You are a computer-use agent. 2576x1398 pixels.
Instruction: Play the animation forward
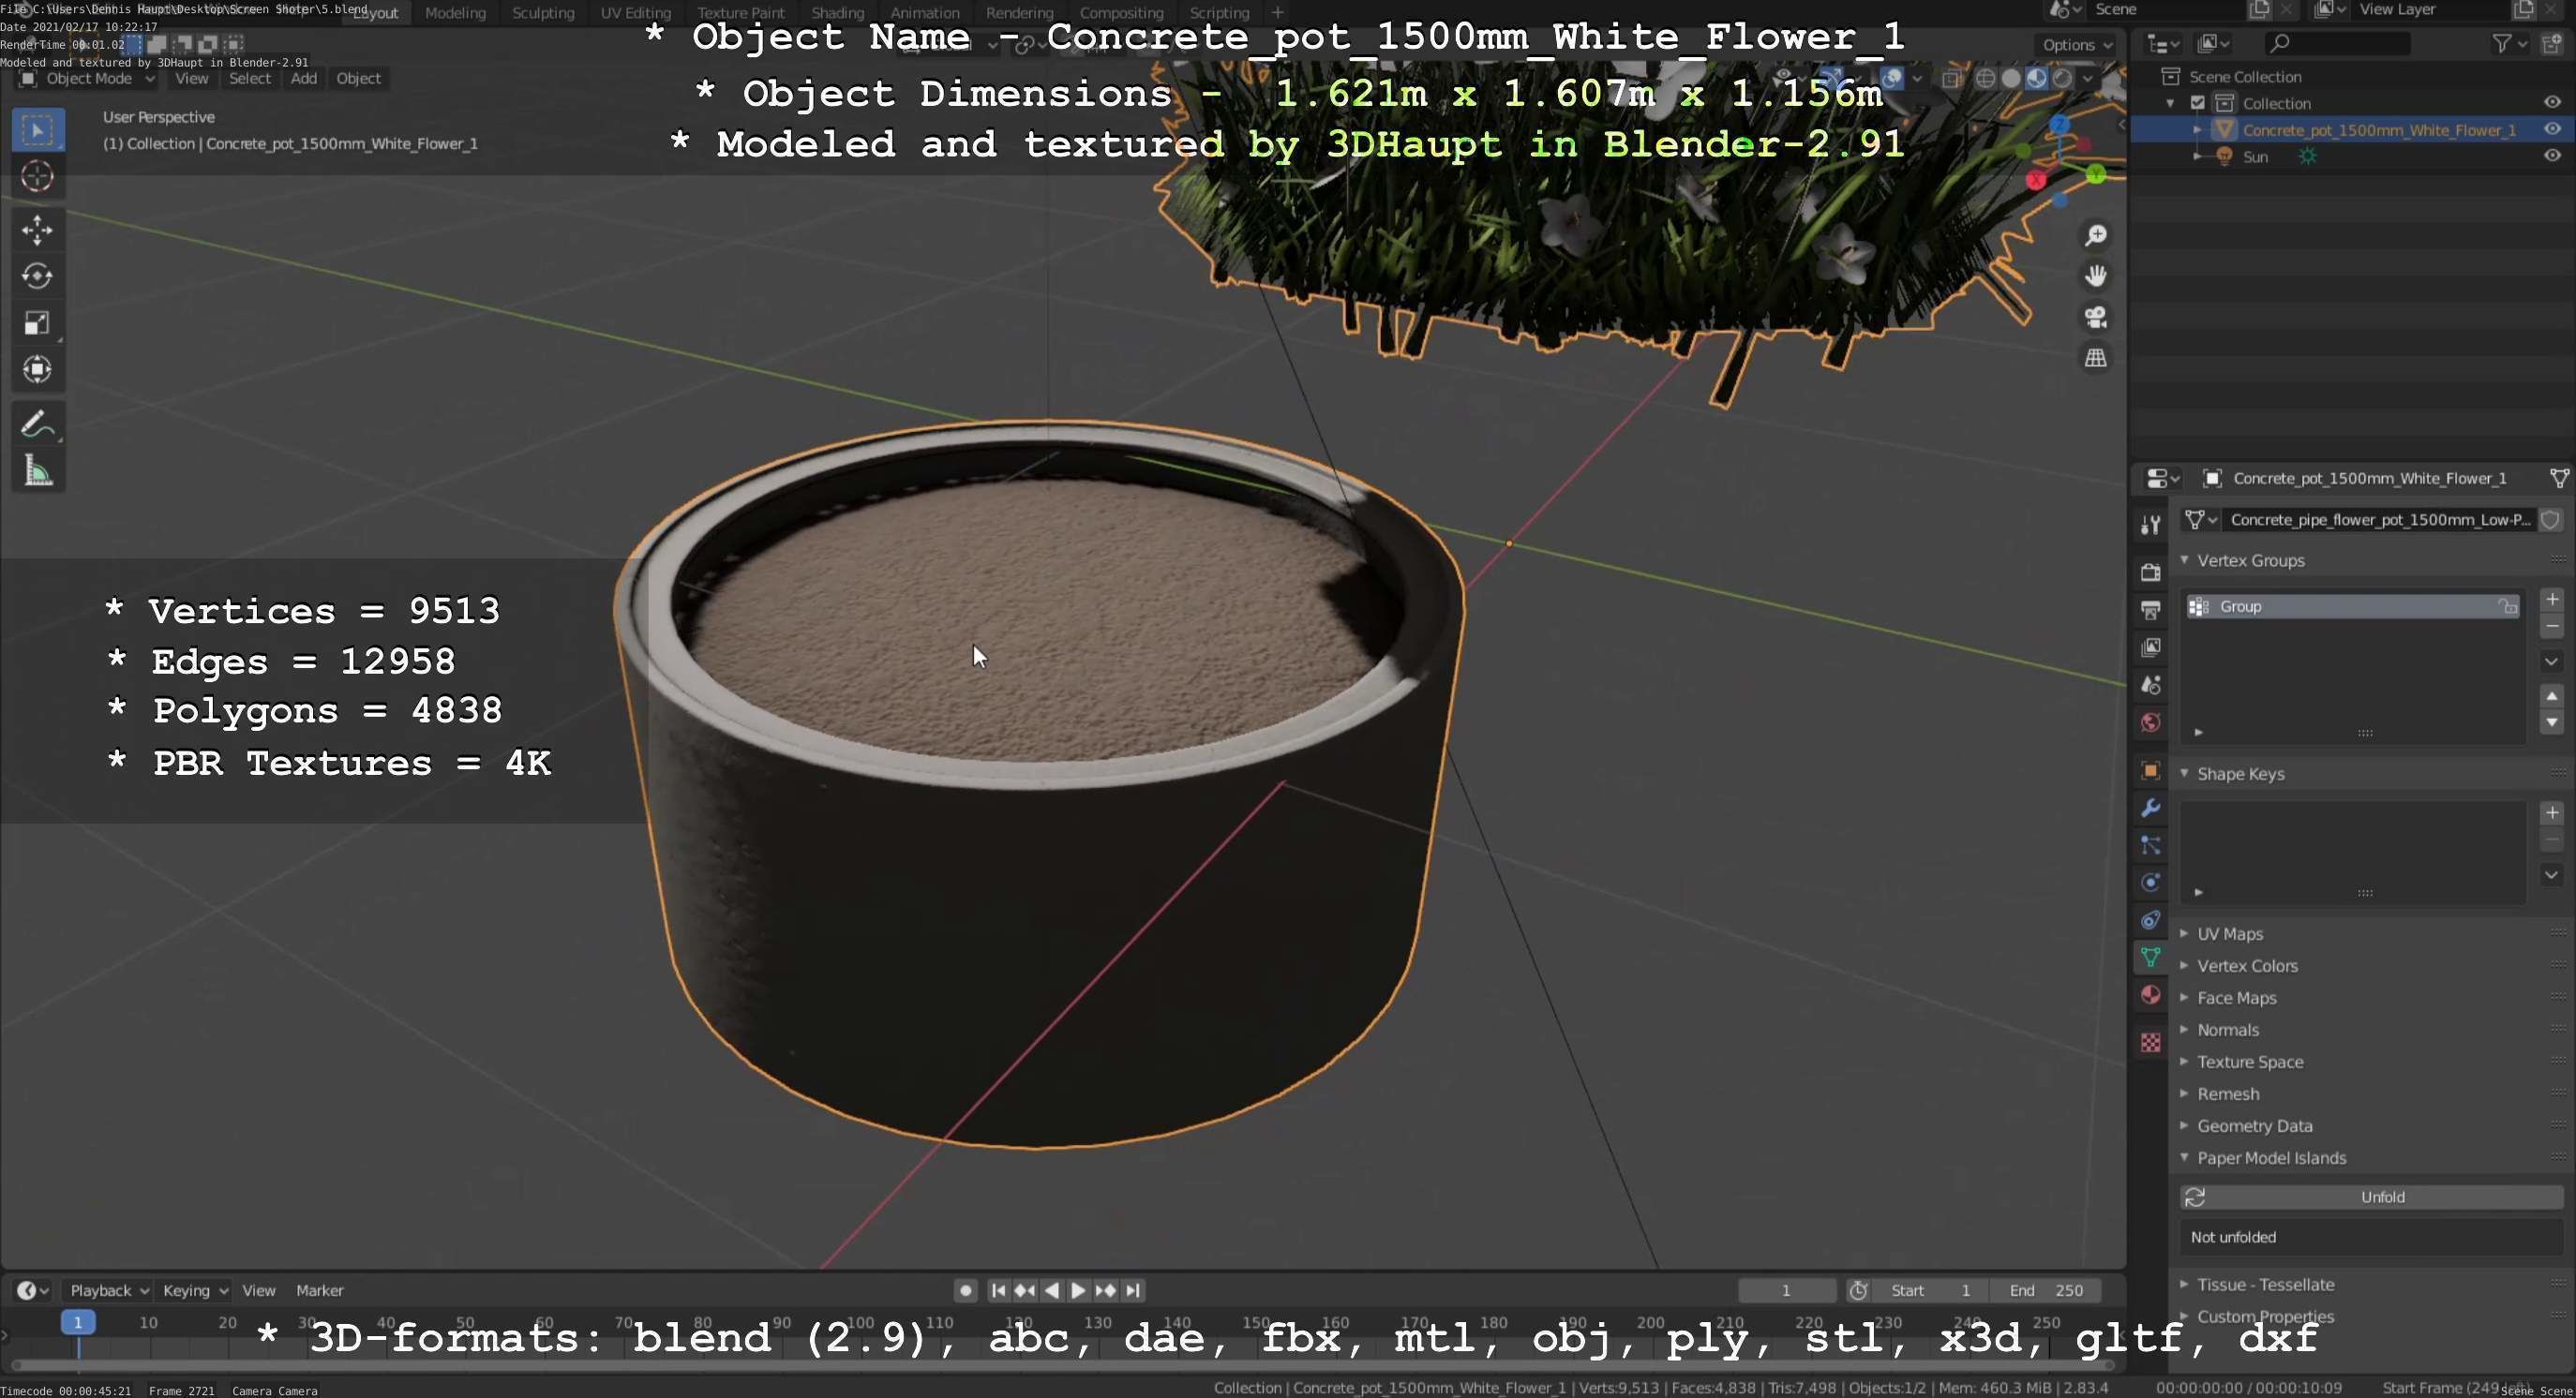click(x=1078, y=1290)
